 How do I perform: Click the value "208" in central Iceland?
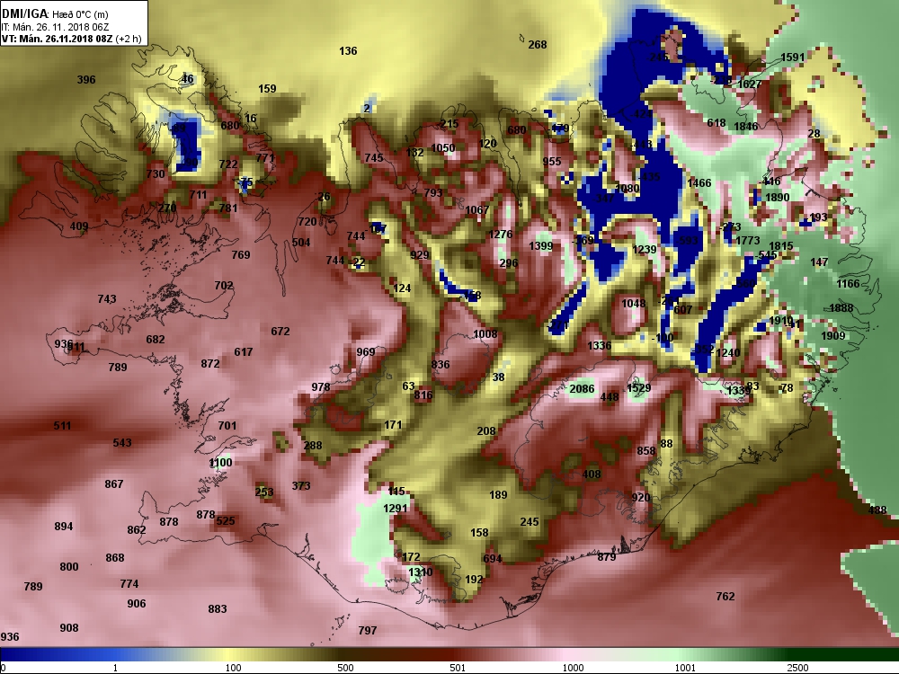(486, 431)
